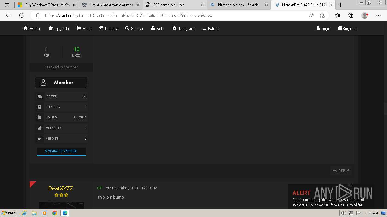Open the site Search page
The width and height of the screenshot is (387, 217).
tap(134, 28)
